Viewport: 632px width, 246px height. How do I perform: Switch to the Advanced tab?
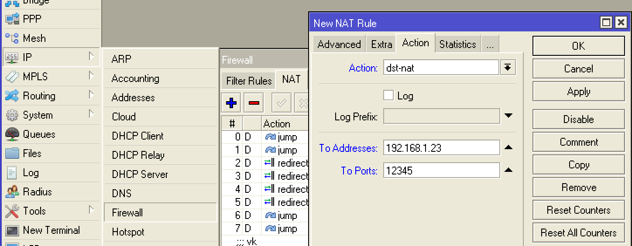click(x=339, y=44)
